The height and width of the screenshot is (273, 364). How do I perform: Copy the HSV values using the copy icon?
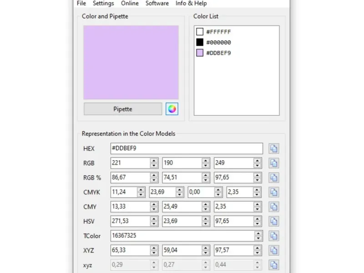[273, 221]
